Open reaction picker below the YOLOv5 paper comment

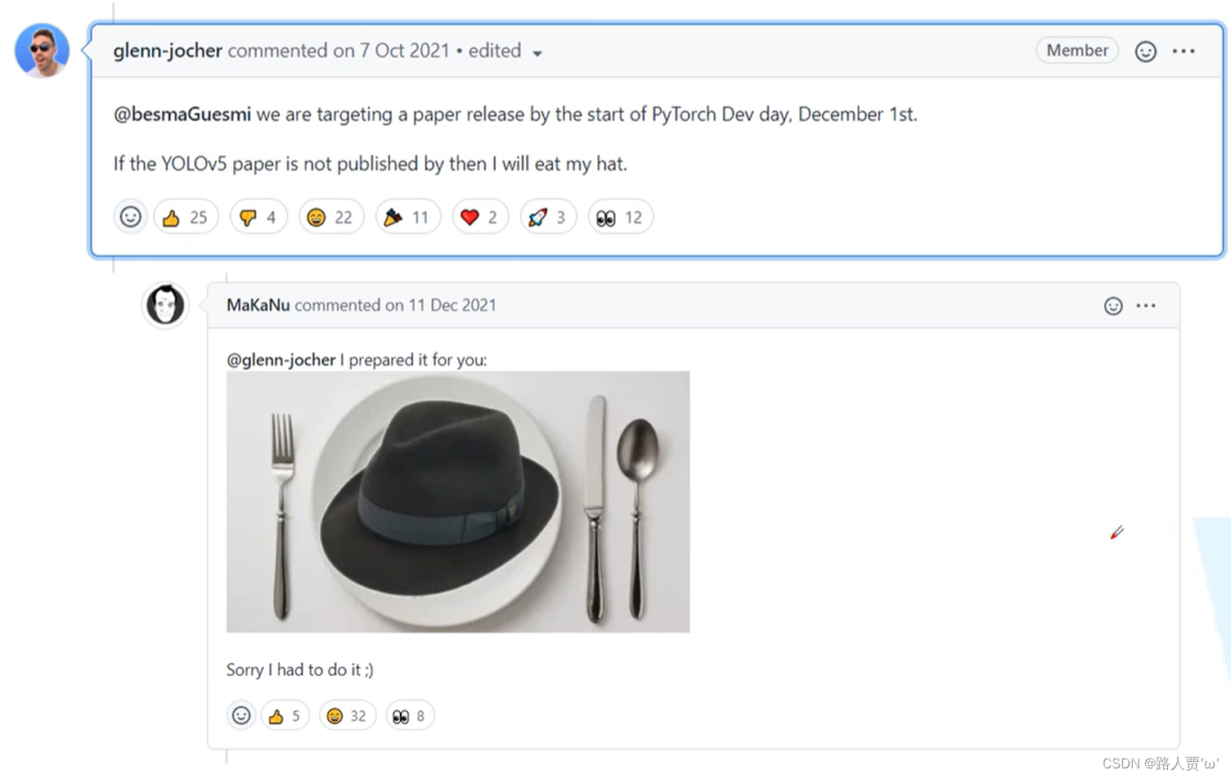[x=131, y=217]
